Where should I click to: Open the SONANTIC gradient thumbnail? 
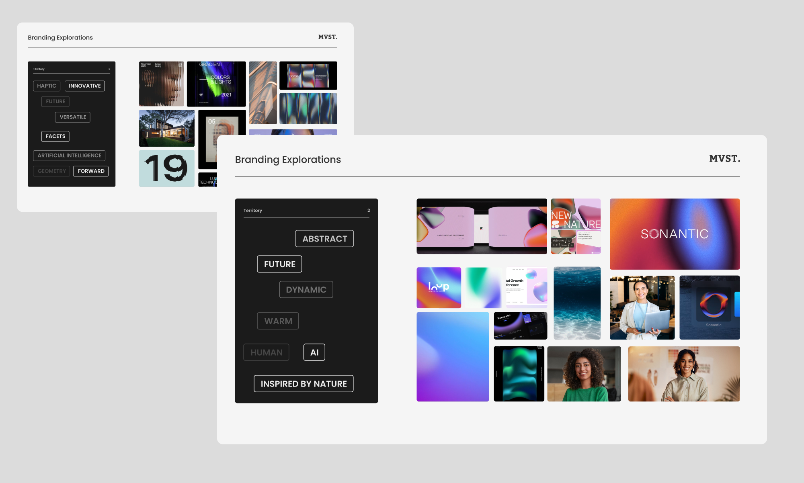(x=675, y=234)
